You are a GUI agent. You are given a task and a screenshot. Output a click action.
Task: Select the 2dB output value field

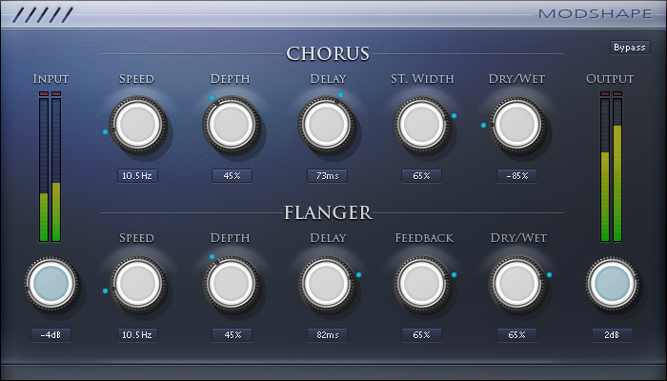pos(611,335)
